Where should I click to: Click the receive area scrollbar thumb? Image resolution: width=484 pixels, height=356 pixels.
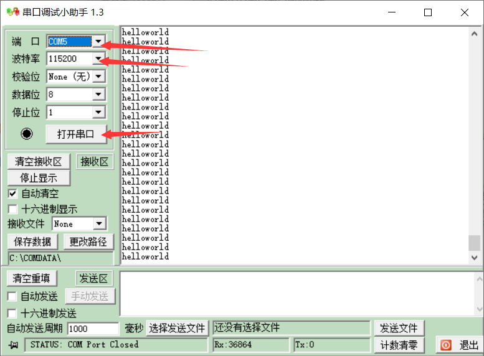coord(475,243)
